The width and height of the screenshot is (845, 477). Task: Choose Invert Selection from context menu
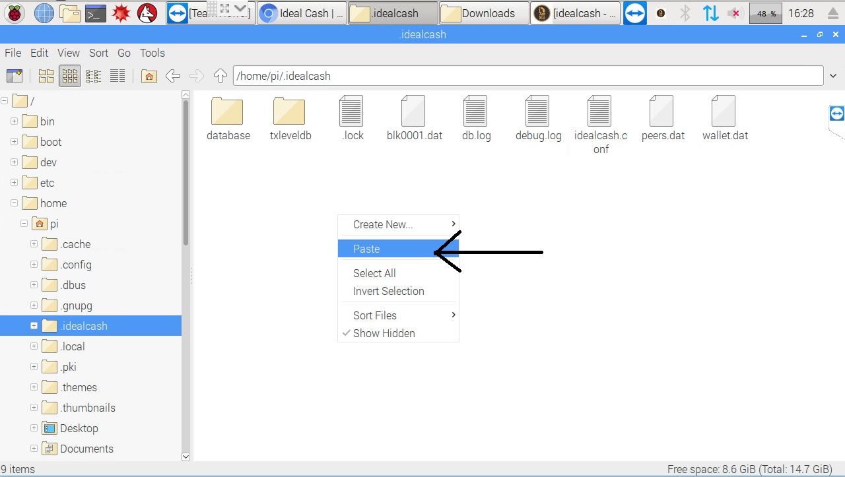point(398,291)
